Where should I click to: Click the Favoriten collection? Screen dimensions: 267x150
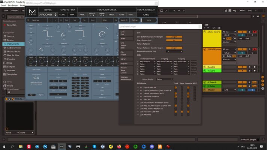pyautogui.click(x=12, y=25)
